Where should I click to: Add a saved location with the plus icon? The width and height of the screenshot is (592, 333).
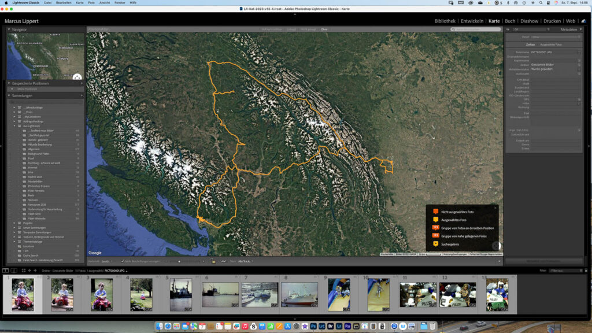tap(82, 83)
